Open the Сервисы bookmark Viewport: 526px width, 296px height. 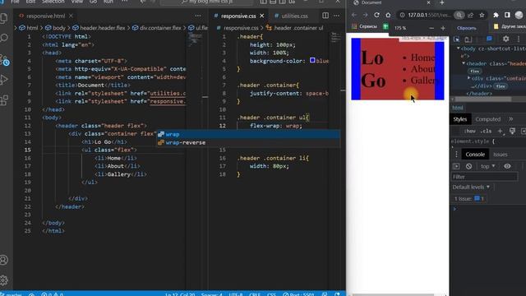click(x=365, y=26)
